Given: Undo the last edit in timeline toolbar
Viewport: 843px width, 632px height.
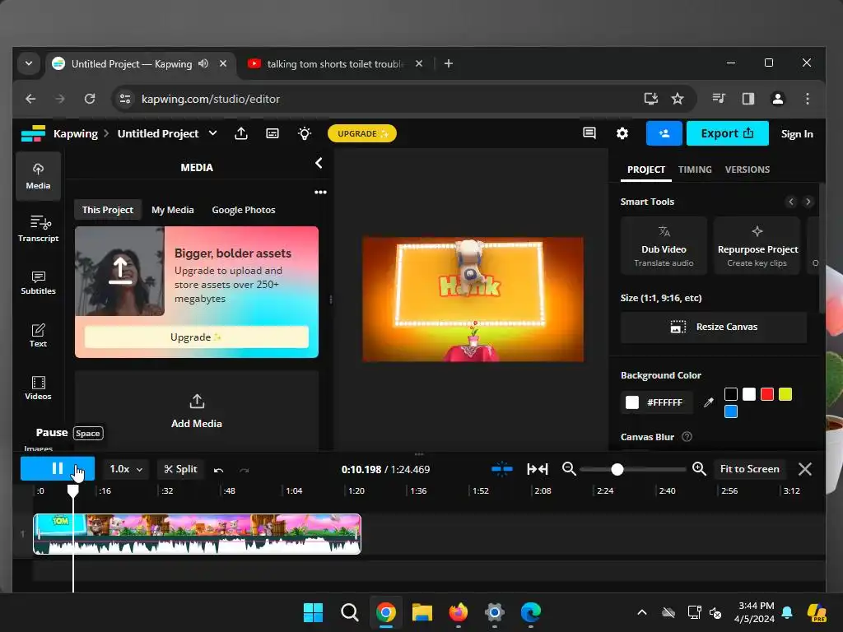Looking at the screenshot, I should (x=218, y=470).
